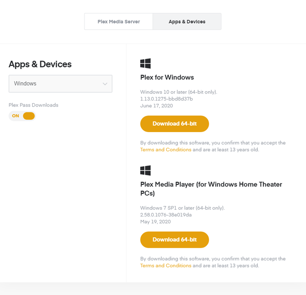The width and height of the screenshot is (306, 295).
Task: Click the Apps & Devices sidebar heading
Action: [x=40, y=64]
